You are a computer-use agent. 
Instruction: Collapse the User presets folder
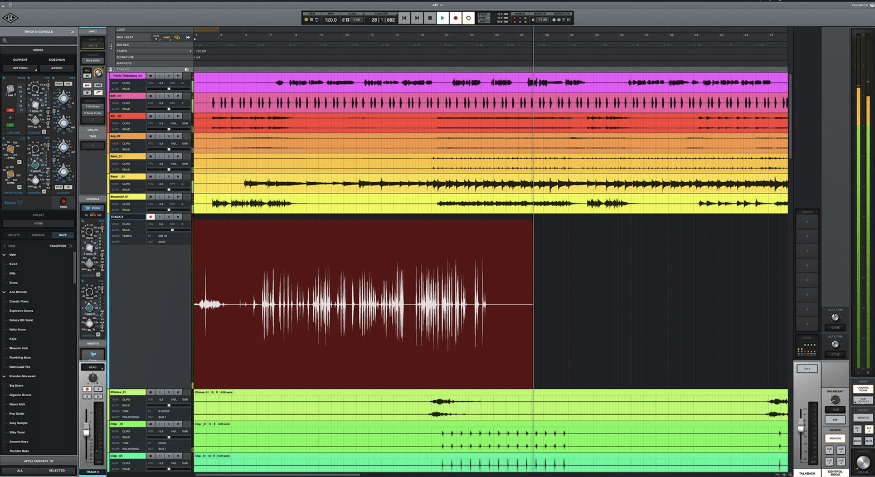pyautogui.click(x=4, y=255)
